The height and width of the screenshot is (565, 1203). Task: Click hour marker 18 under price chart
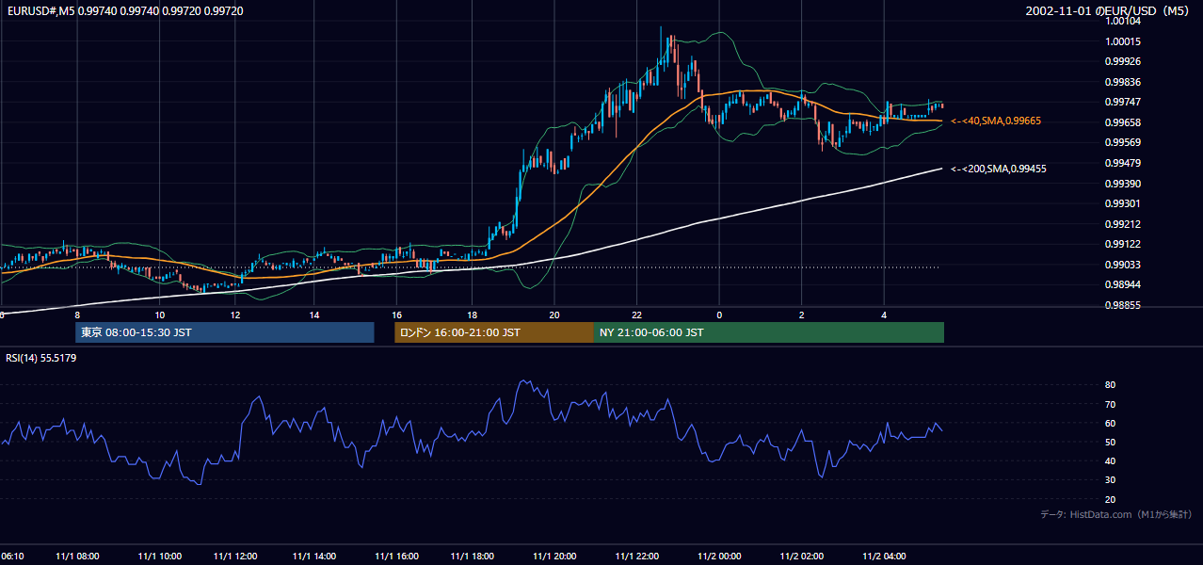click(x=473, y=315)
